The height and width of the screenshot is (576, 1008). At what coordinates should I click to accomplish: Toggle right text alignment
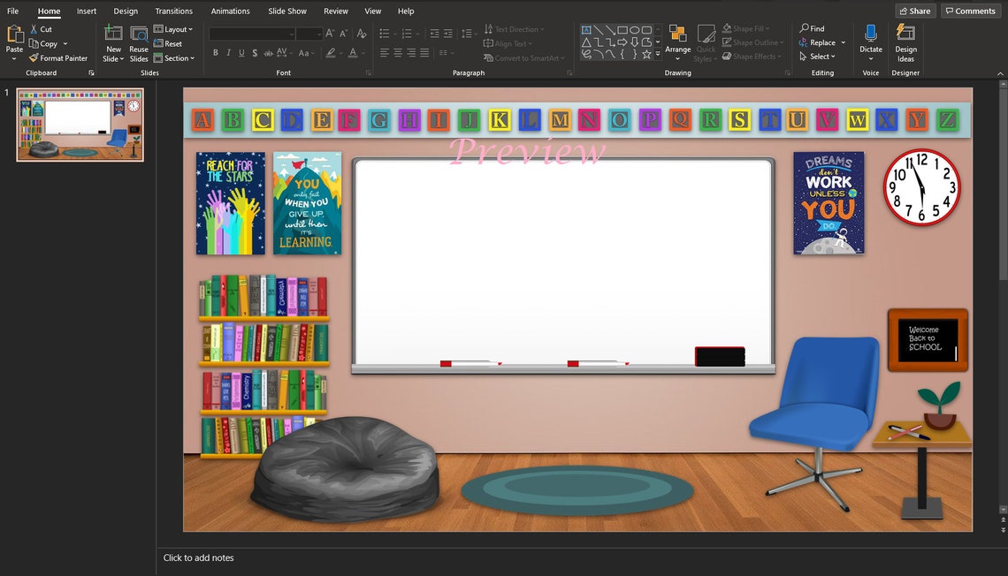[x=411, y=53]
